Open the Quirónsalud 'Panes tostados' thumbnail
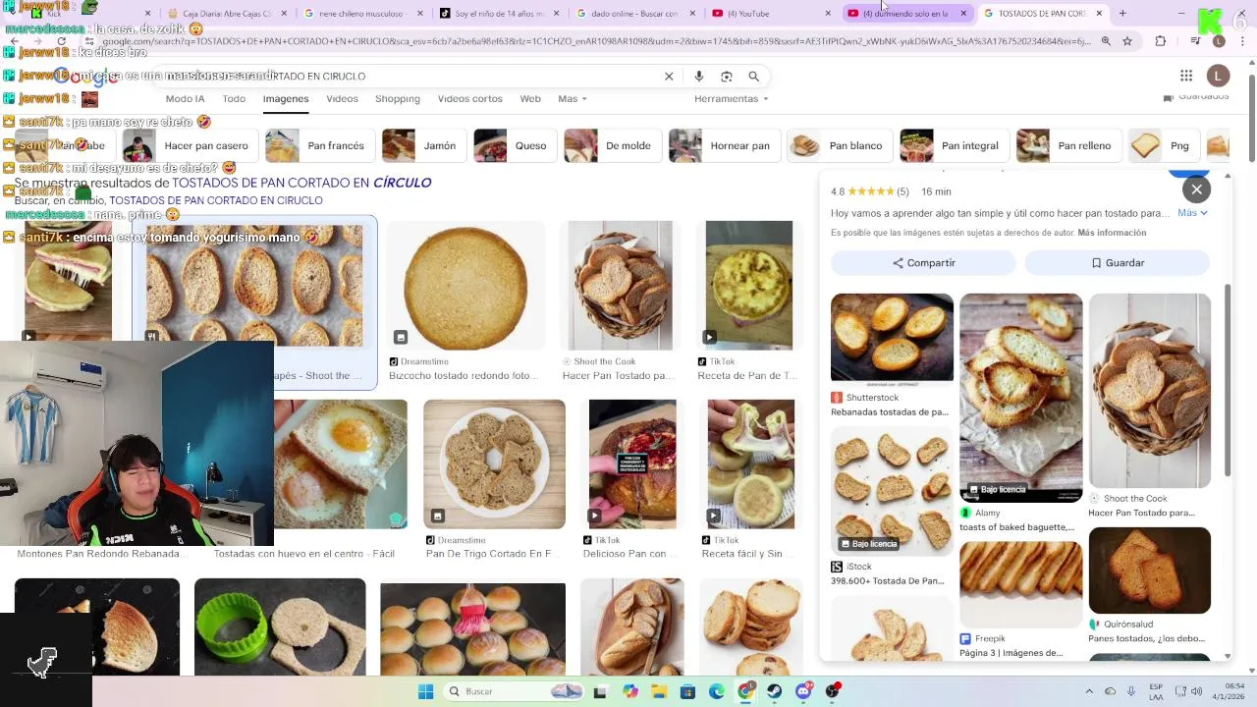This screenshot has height=707, width=1257. [x=1150, y=571]
